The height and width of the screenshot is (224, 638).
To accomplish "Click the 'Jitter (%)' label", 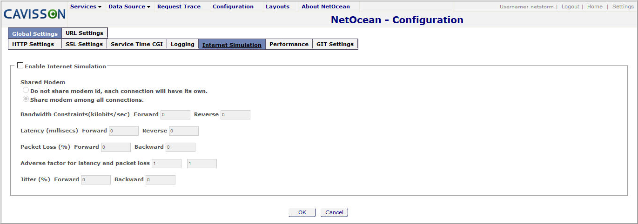I will click(x=35, y=179).
